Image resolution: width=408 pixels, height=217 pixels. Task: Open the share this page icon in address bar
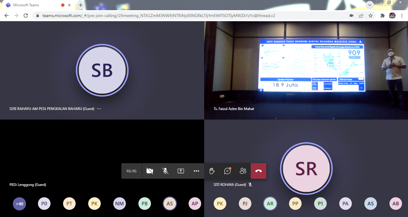[x=361, y=16]
